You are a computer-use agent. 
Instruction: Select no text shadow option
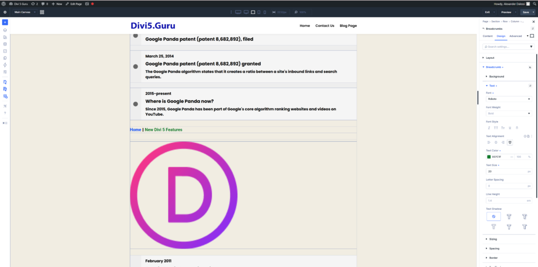493,217
